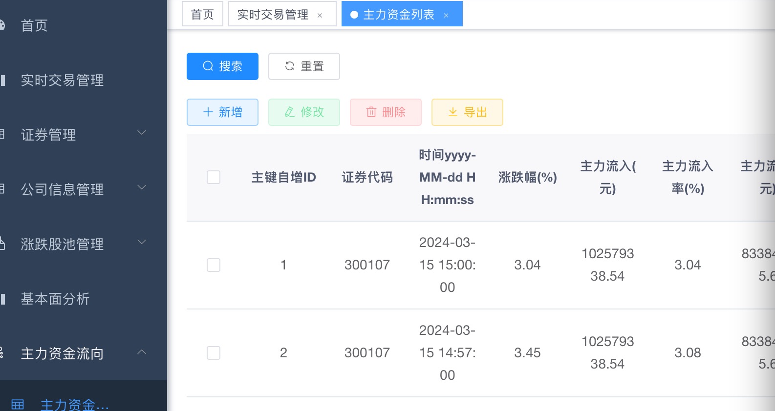Check the checkbox for row ID 1
775x411 pixels.
point(214,265)
